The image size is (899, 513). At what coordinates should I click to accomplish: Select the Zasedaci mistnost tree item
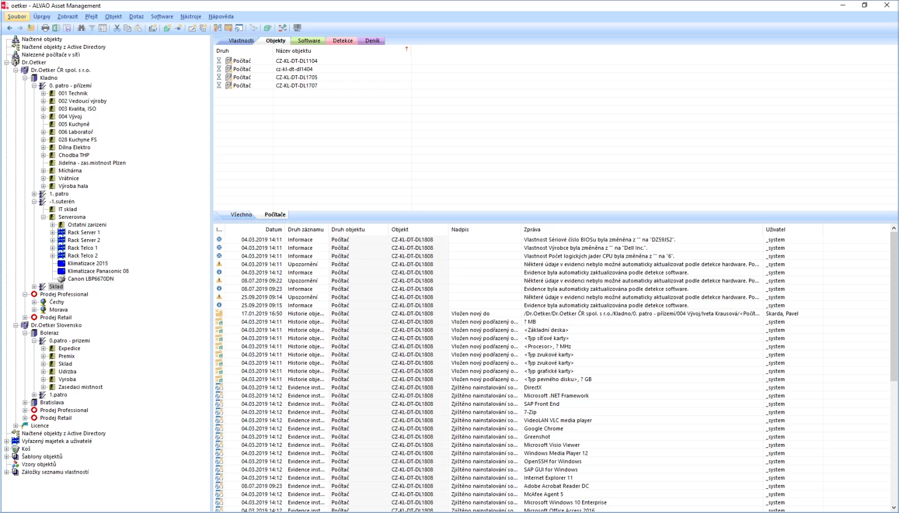point(80,387)
